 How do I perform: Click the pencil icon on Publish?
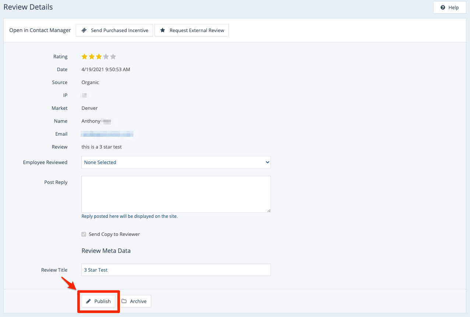pos(88,301)
